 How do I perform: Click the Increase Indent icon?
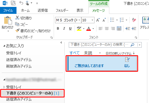(134, 29)
